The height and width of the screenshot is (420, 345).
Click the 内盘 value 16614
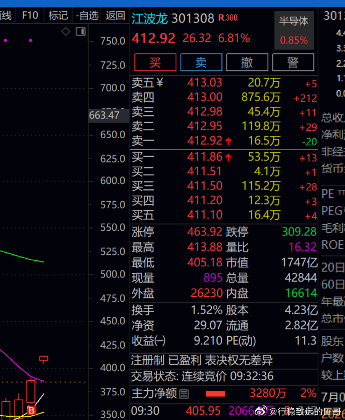tap(301, 293)
